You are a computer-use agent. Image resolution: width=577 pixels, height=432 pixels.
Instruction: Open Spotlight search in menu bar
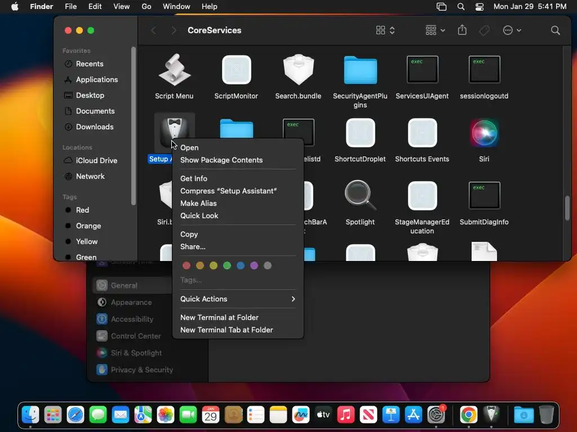click(x=461, y=7)
